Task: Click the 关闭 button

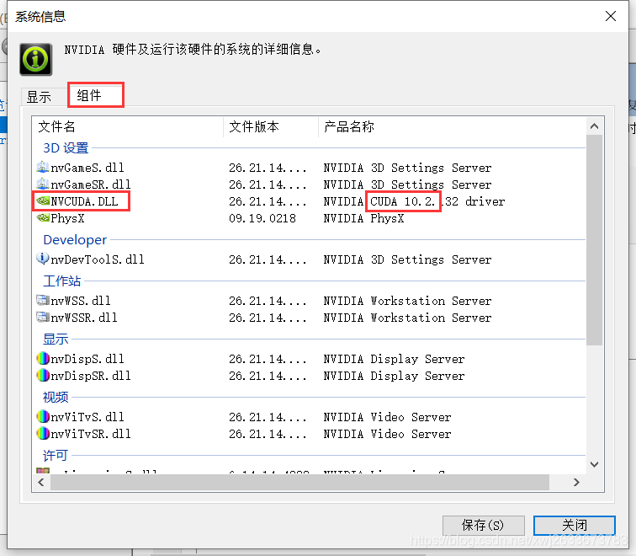Action: [575, 526]
